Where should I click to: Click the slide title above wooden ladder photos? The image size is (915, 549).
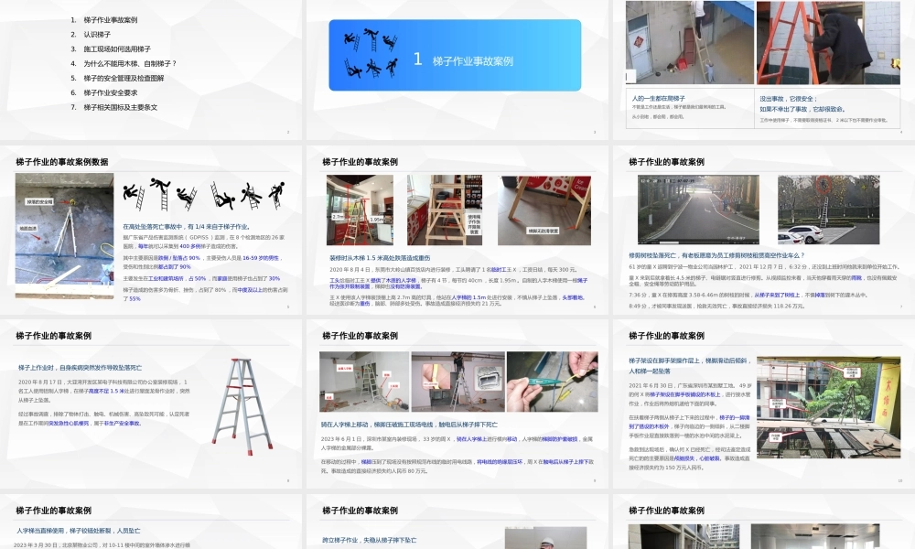click(360, 162)
